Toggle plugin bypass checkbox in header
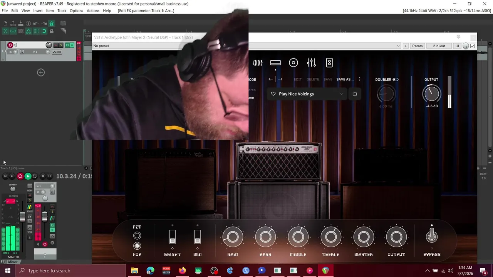 click(x=473, y=46)
